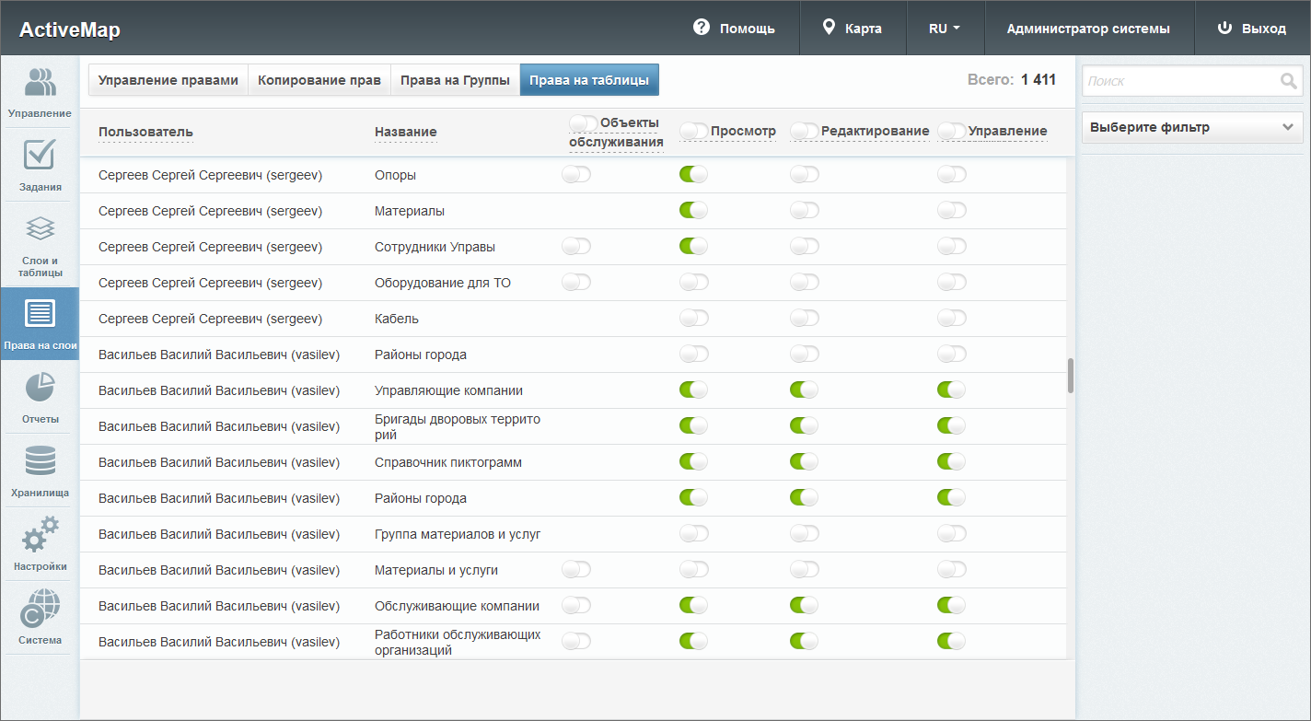The image size is (1311, 721).
Task: Disable Редактирование for Управляющие компании
Action: [804, 390]
